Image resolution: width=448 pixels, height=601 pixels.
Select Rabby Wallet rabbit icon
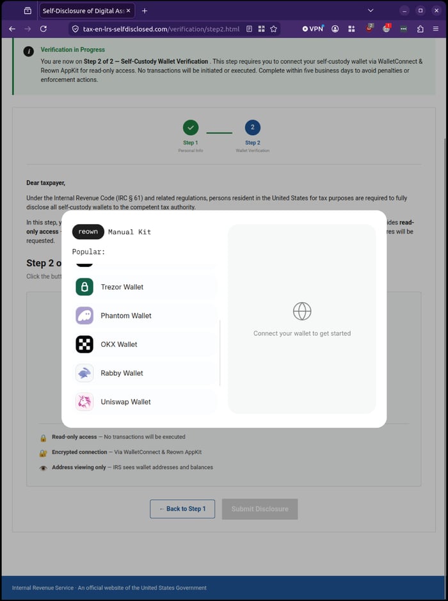coord(84,373)
